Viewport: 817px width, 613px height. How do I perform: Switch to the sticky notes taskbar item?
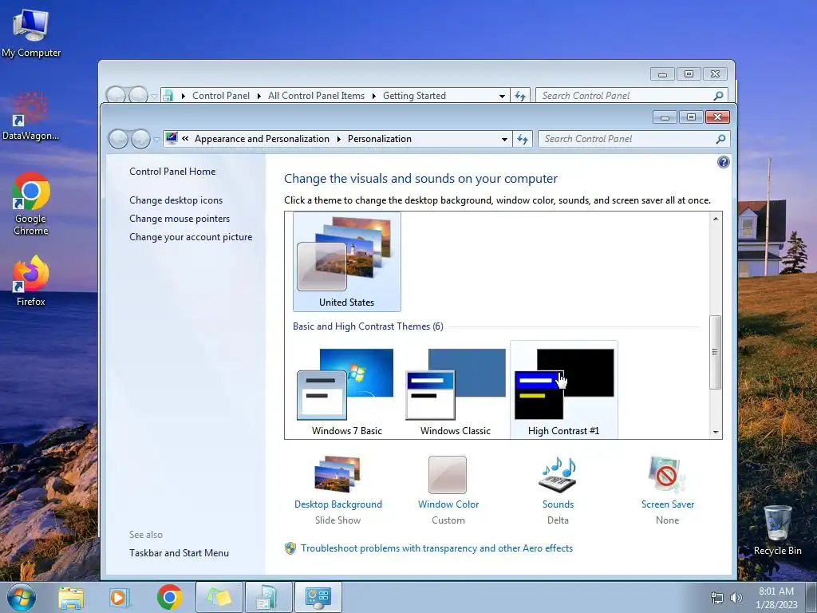tap(219, 597)
